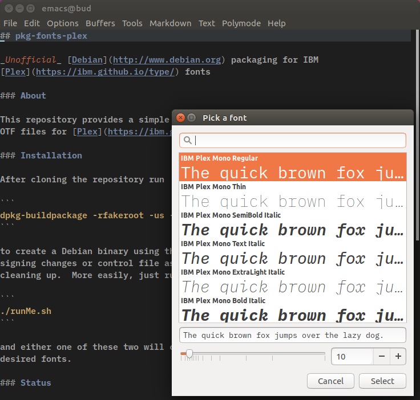The image size is (420, 400).
Task: Click the https://ibm.github.io/type/ URL
Action: (105, 72)
